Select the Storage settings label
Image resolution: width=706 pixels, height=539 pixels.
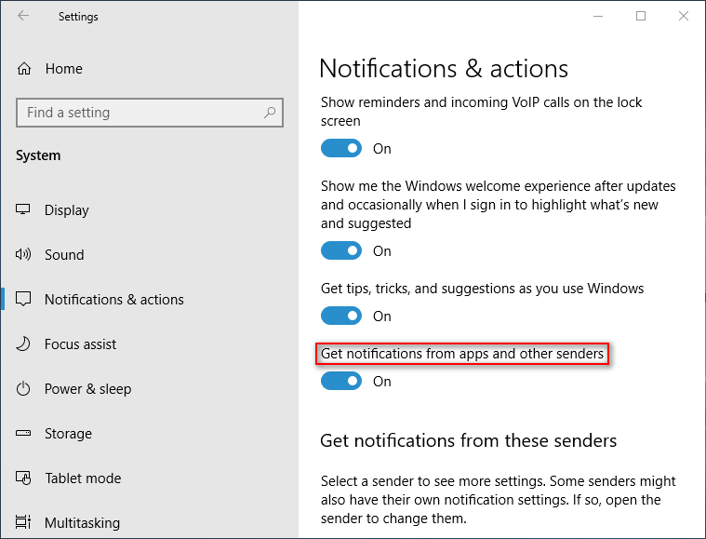(x=68, y=434)
